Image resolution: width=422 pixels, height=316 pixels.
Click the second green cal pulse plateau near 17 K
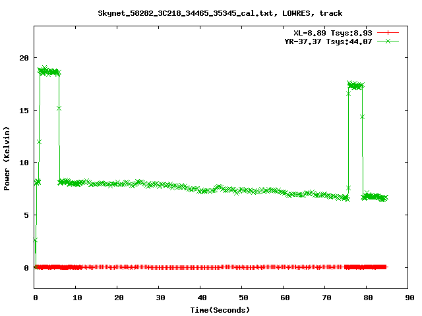click(355, 86)
